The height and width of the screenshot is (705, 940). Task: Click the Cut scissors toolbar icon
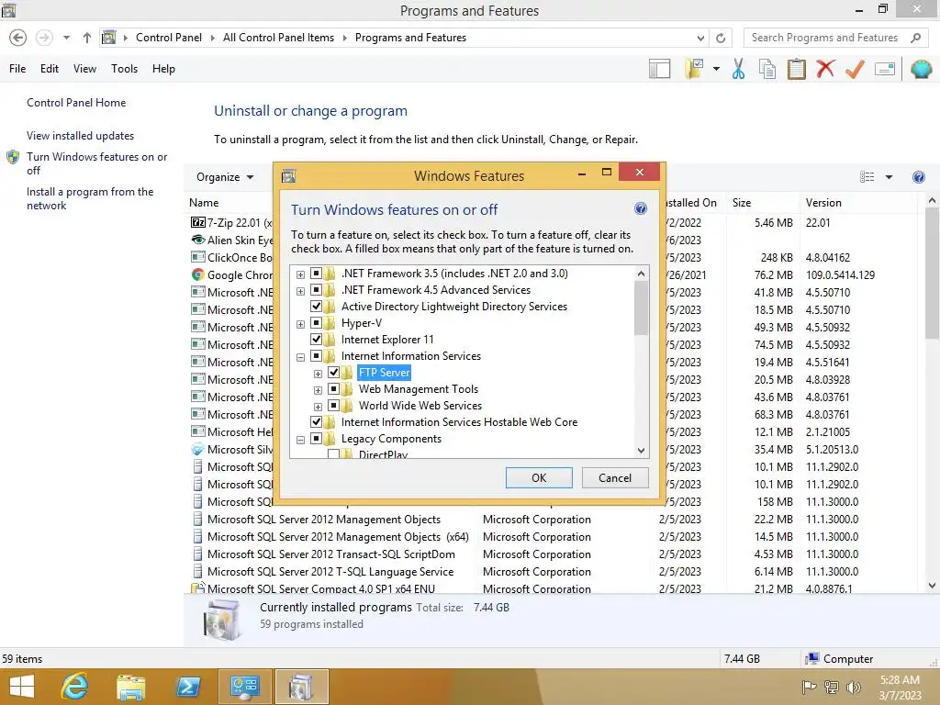(738, 69)
